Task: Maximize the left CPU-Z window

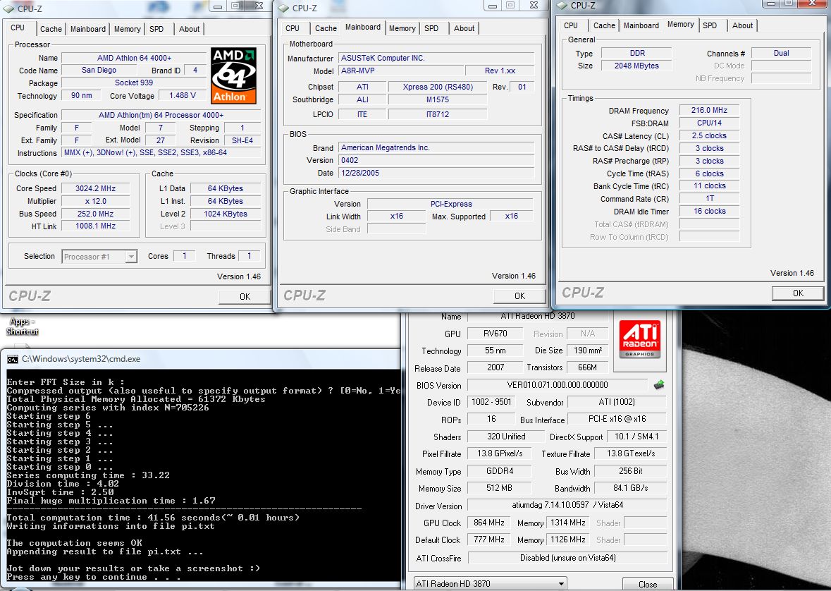Action: [x=236, y=6]
